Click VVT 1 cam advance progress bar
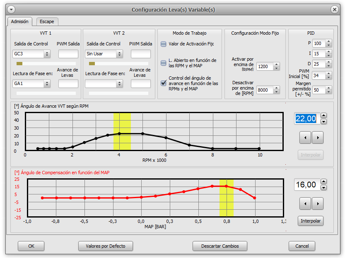 click(46, 93)
